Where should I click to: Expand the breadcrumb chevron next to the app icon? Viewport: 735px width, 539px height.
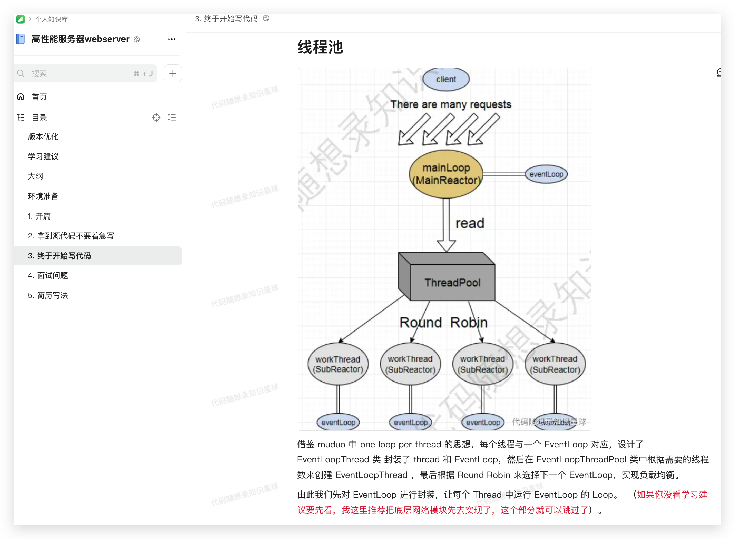[x=30, y=19]
